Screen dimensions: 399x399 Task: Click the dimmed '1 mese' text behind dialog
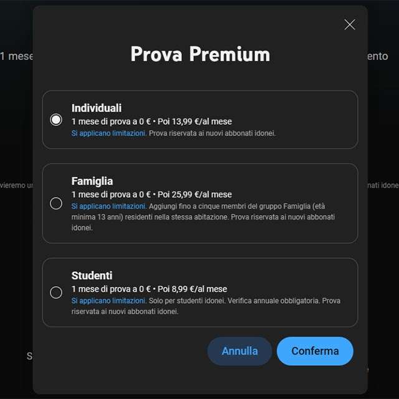(17, 56)
